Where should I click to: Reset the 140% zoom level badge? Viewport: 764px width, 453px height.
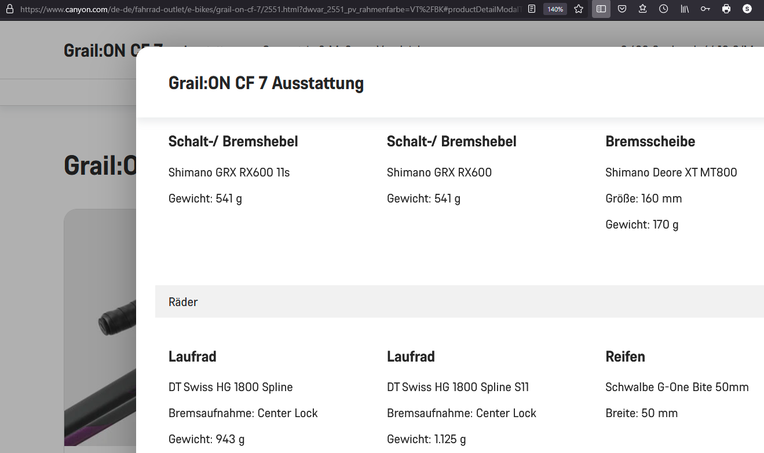tap(555, 9)
